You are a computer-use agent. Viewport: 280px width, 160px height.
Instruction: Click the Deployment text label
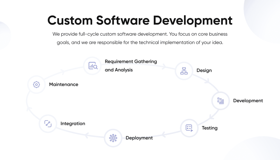pos(139,138)
